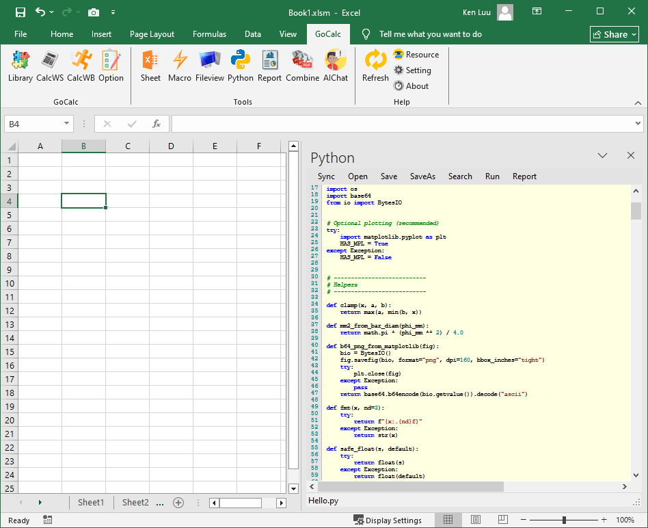Open the GoCalc Library tool
648x528 pixels.
pyautogui.click(x=21, y=66)
